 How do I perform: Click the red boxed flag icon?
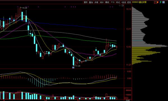coord(155,2)
